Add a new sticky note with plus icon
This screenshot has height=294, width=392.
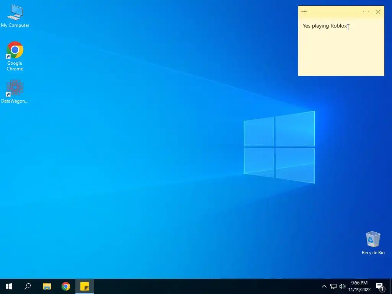(304, 12)
